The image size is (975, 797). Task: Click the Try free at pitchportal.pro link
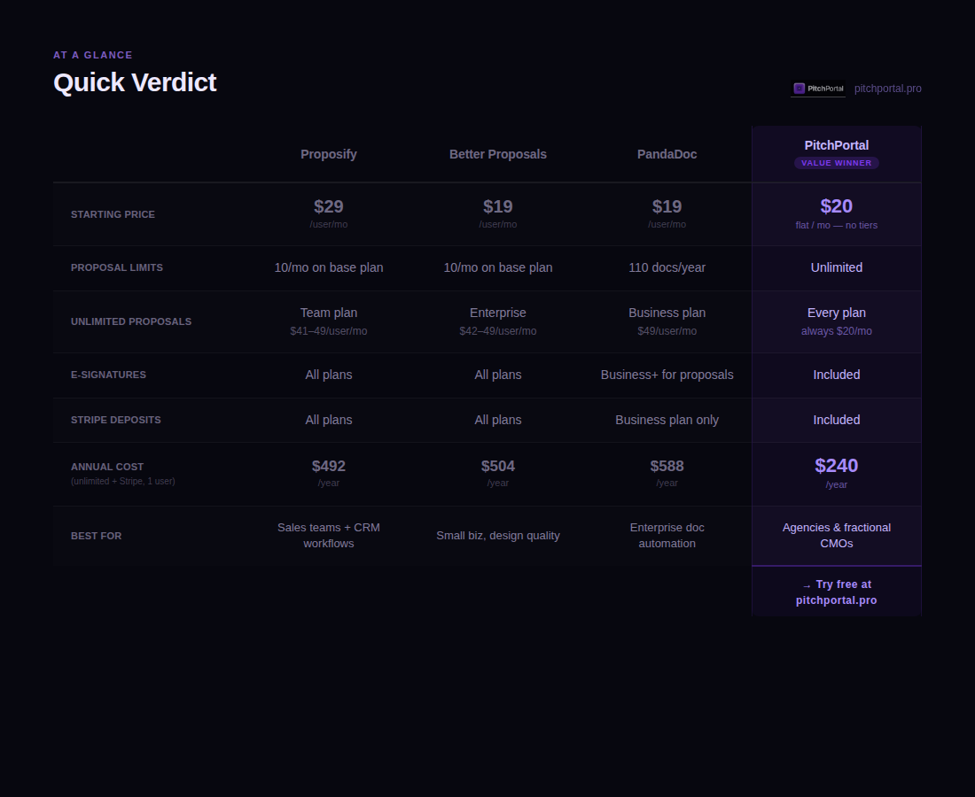point(837,592)
